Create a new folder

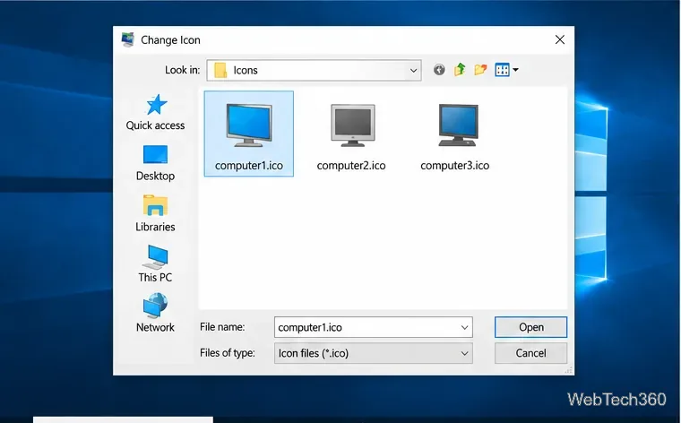point(480,70)
